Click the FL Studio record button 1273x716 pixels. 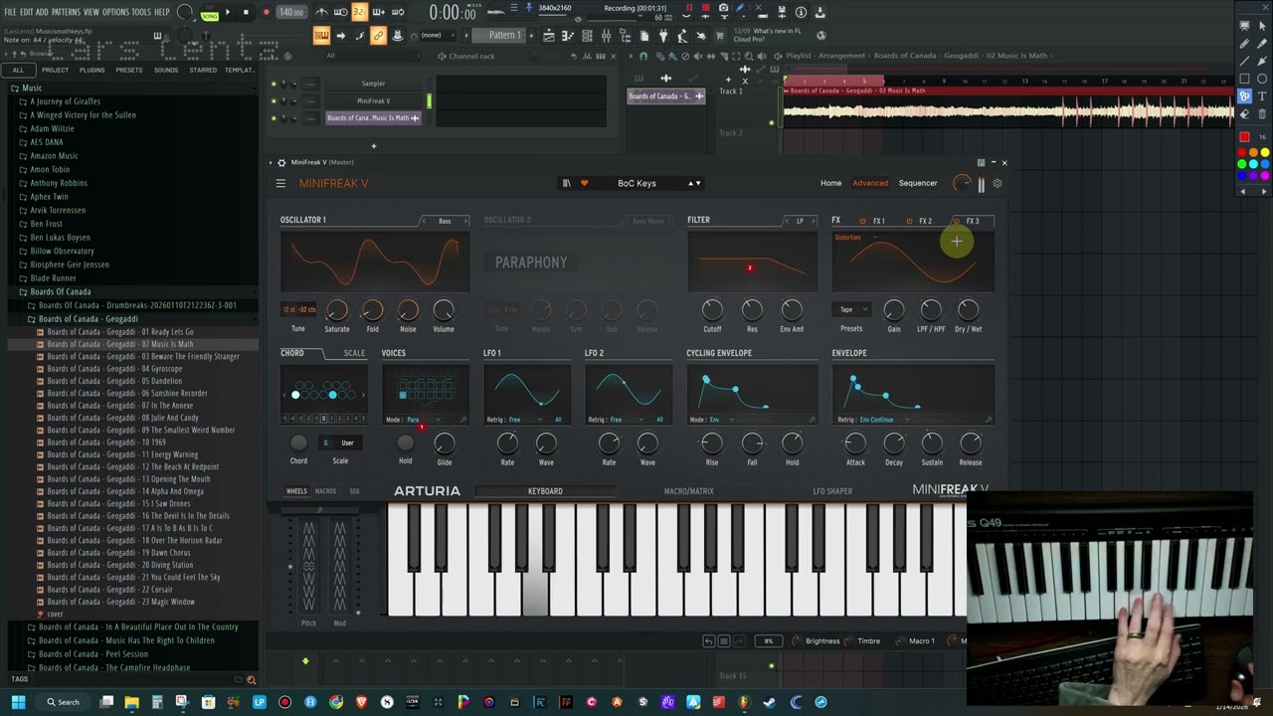(266, 12)
